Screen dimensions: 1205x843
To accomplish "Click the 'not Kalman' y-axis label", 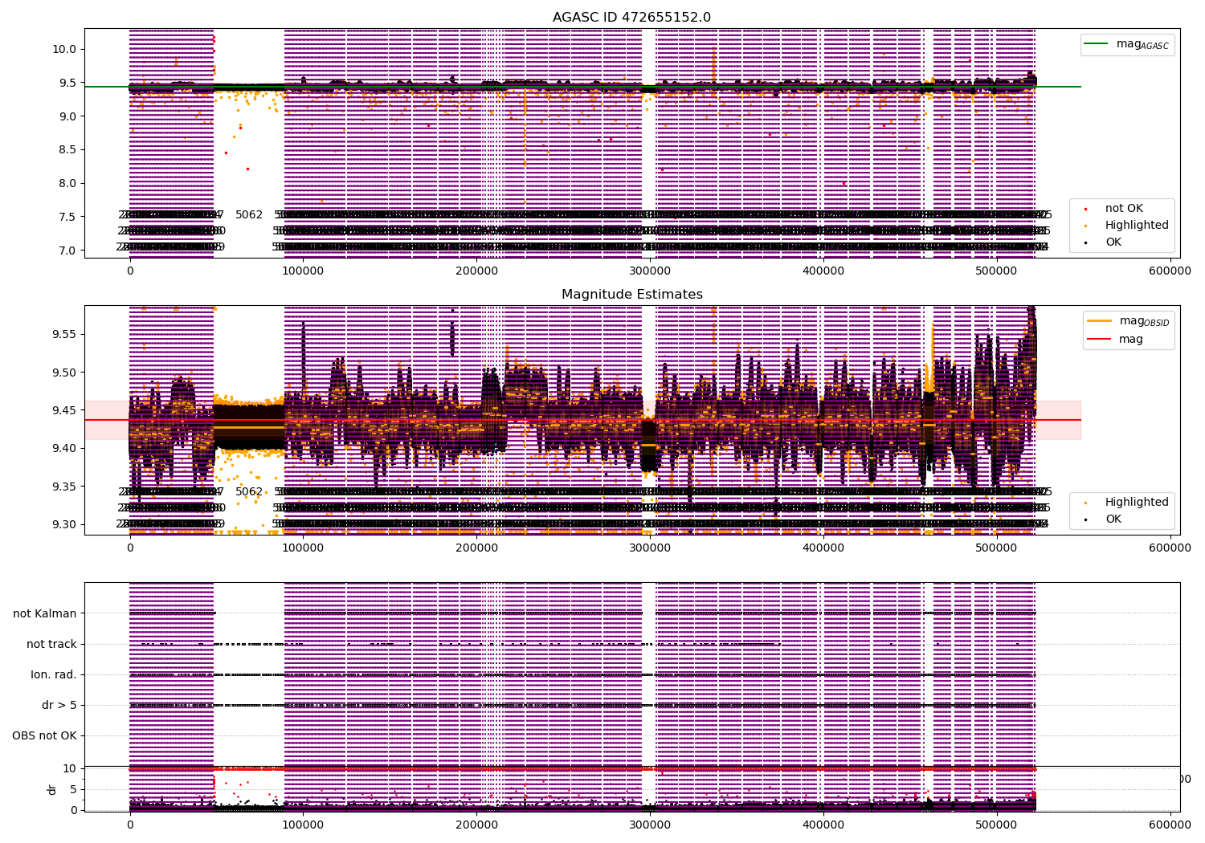I will (x=45, y=613).
